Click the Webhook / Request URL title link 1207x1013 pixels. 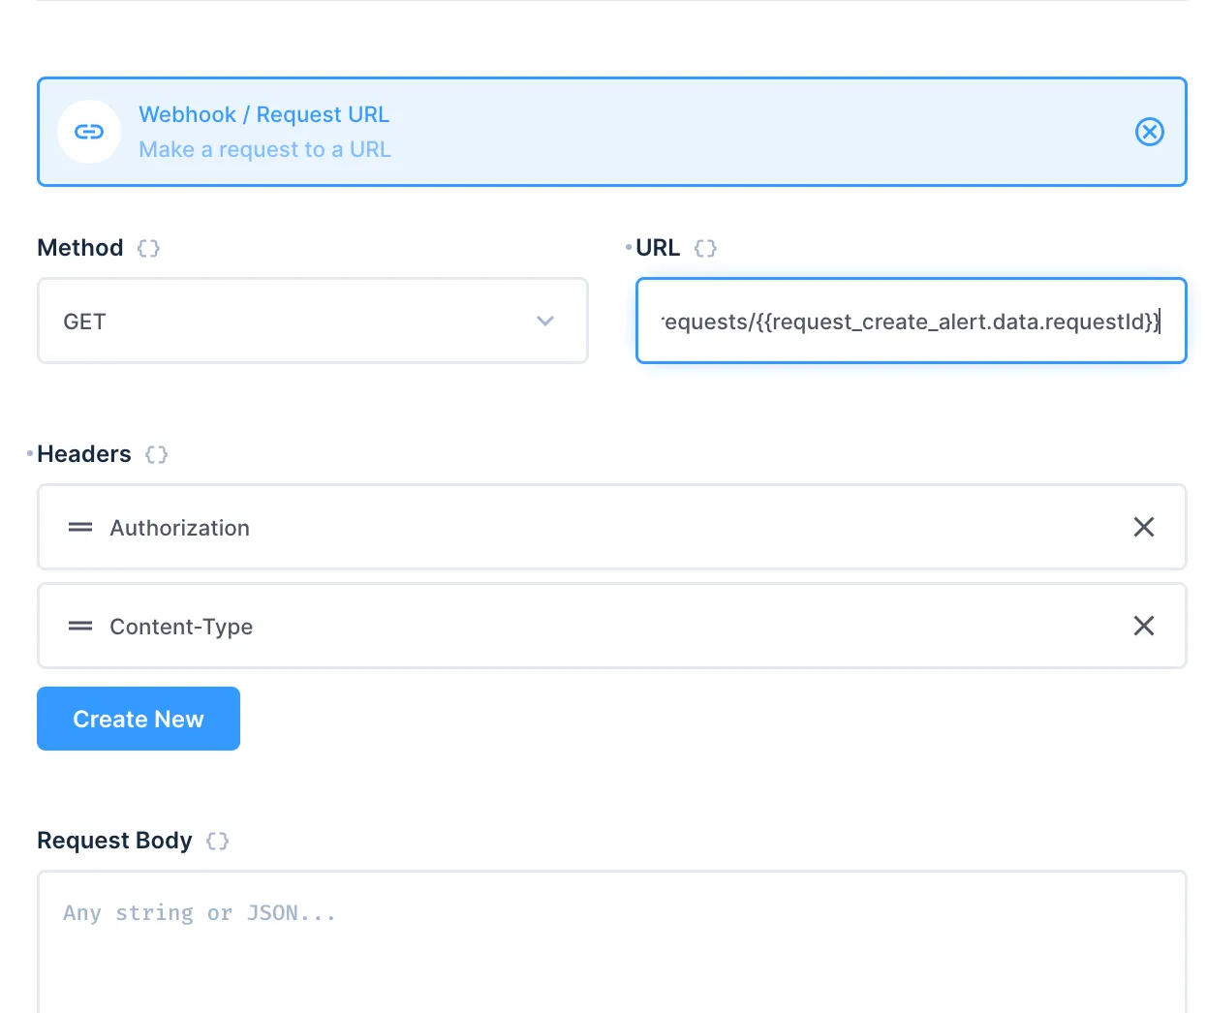tap(263, 114)
